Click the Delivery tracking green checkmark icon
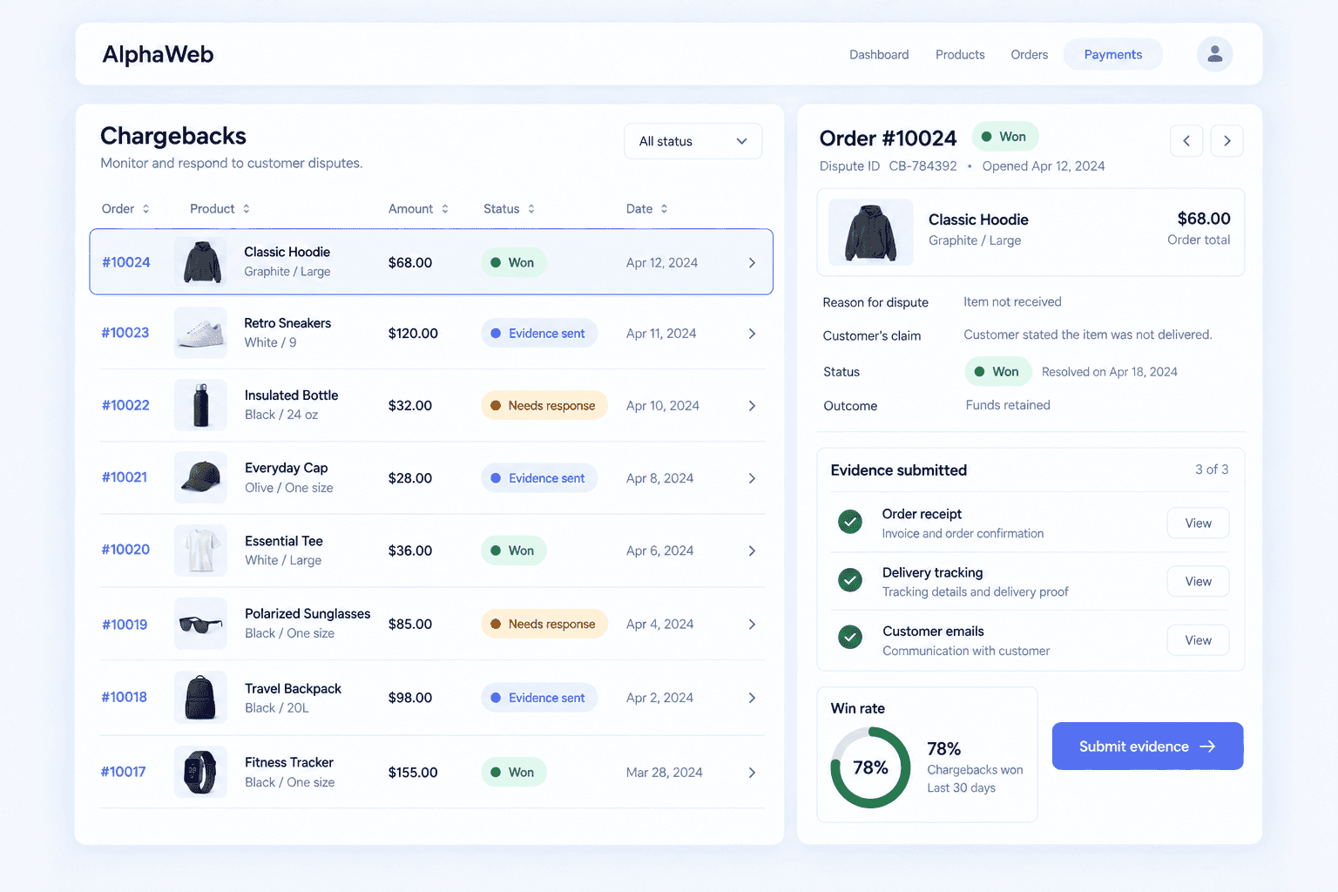This screenshot has width=1338, height=892. tap(850, 580)
